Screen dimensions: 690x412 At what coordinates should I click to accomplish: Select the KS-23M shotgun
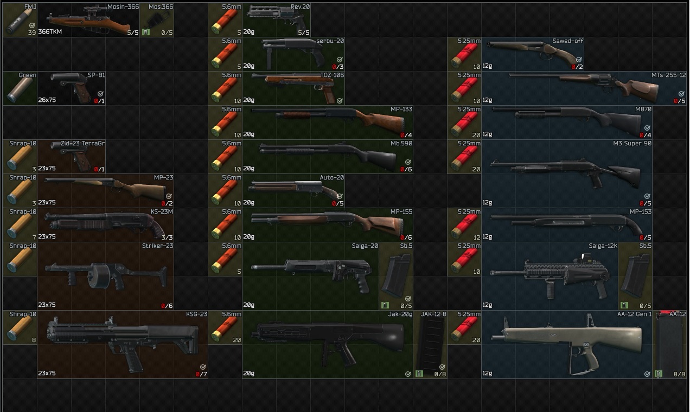coord(106,224)
